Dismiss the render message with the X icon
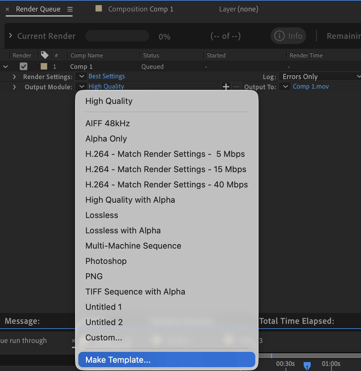361x371 pixels. pyautogui.click(x=74, y=340)
